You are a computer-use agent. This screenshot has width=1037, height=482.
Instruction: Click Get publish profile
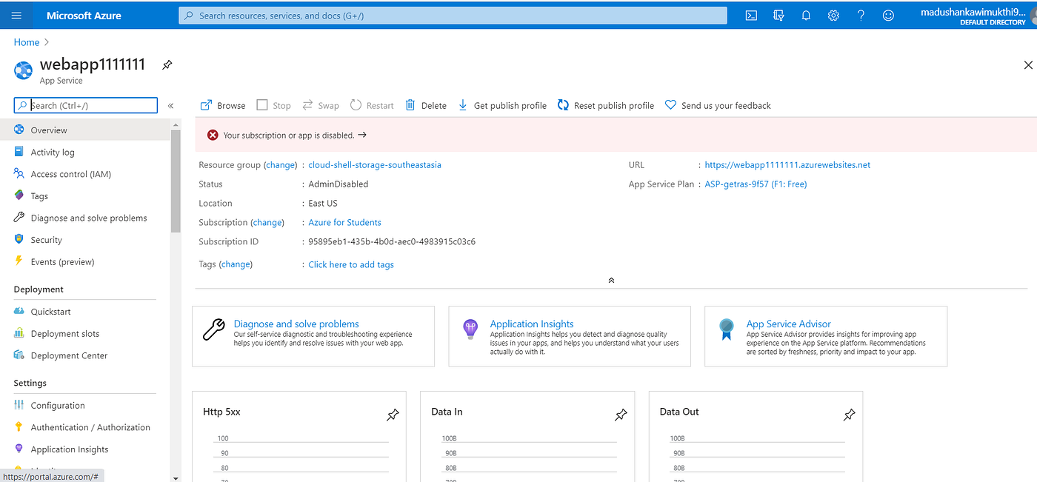click(x=502, y=104)
